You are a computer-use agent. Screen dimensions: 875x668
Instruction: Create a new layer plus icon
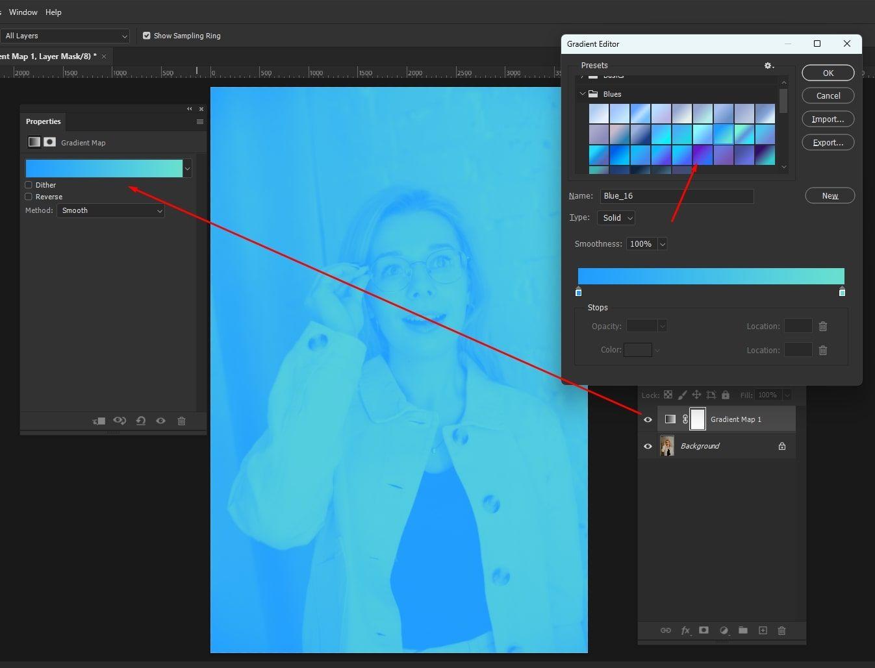(763, 630)
